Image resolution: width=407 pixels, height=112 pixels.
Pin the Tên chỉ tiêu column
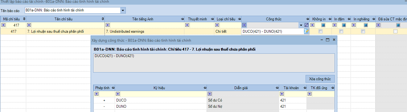pyautogui.click(x=103, y=19)
